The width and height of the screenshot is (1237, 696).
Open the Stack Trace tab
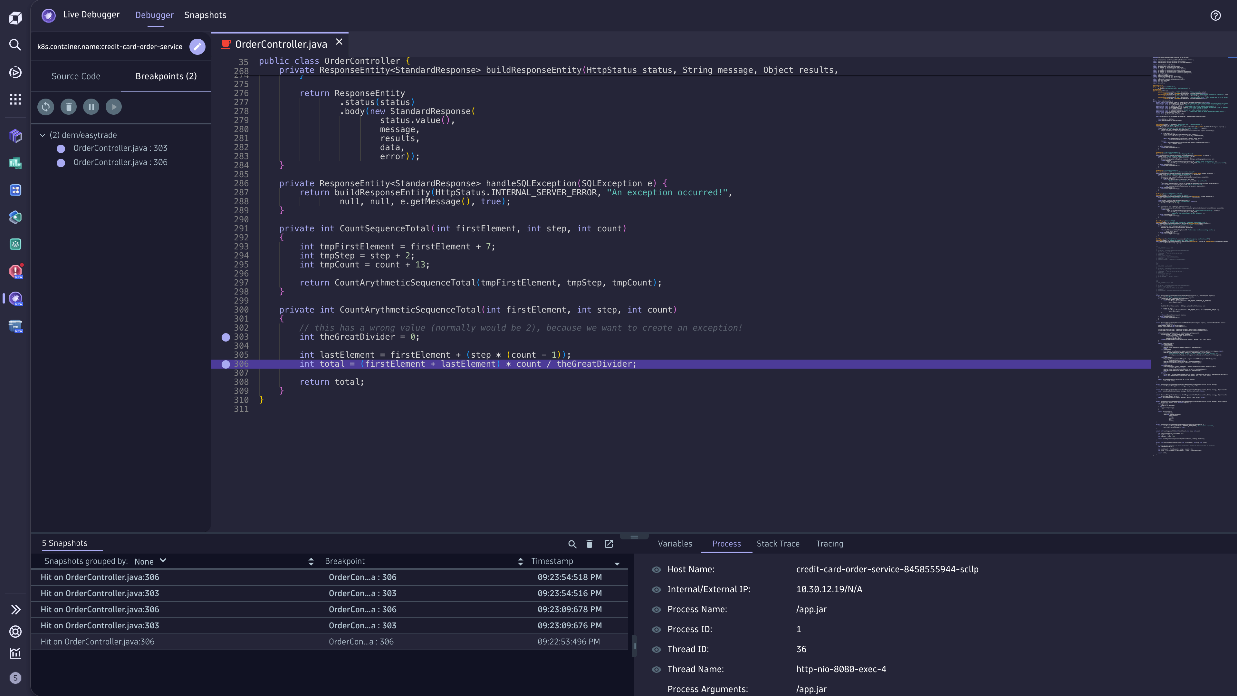(778, 544)
